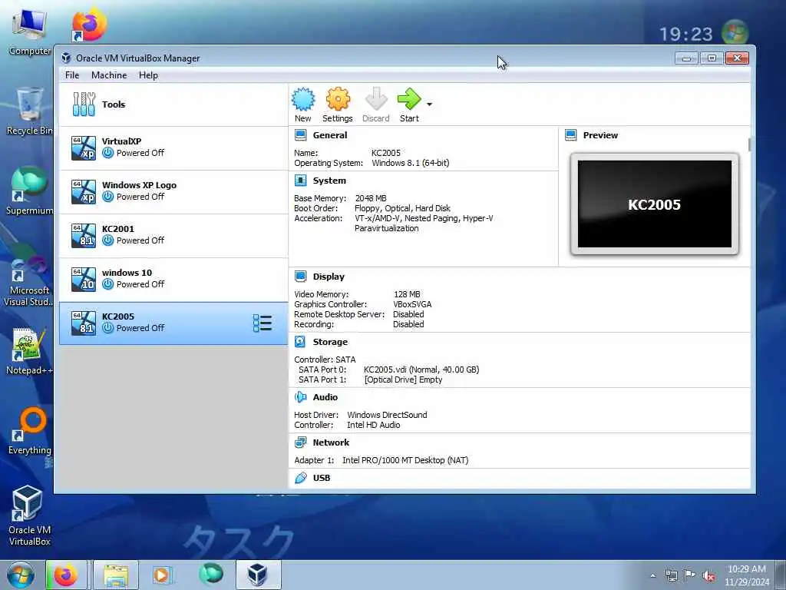Viewport: 786px width, 590px height.
Task: Click the USB section icon
Action: coord(300,478)
